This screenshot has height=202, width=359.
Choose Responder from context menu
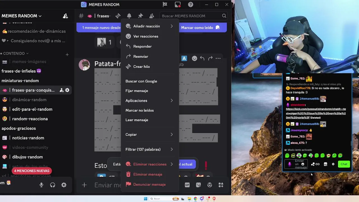[x=150, y=46]
